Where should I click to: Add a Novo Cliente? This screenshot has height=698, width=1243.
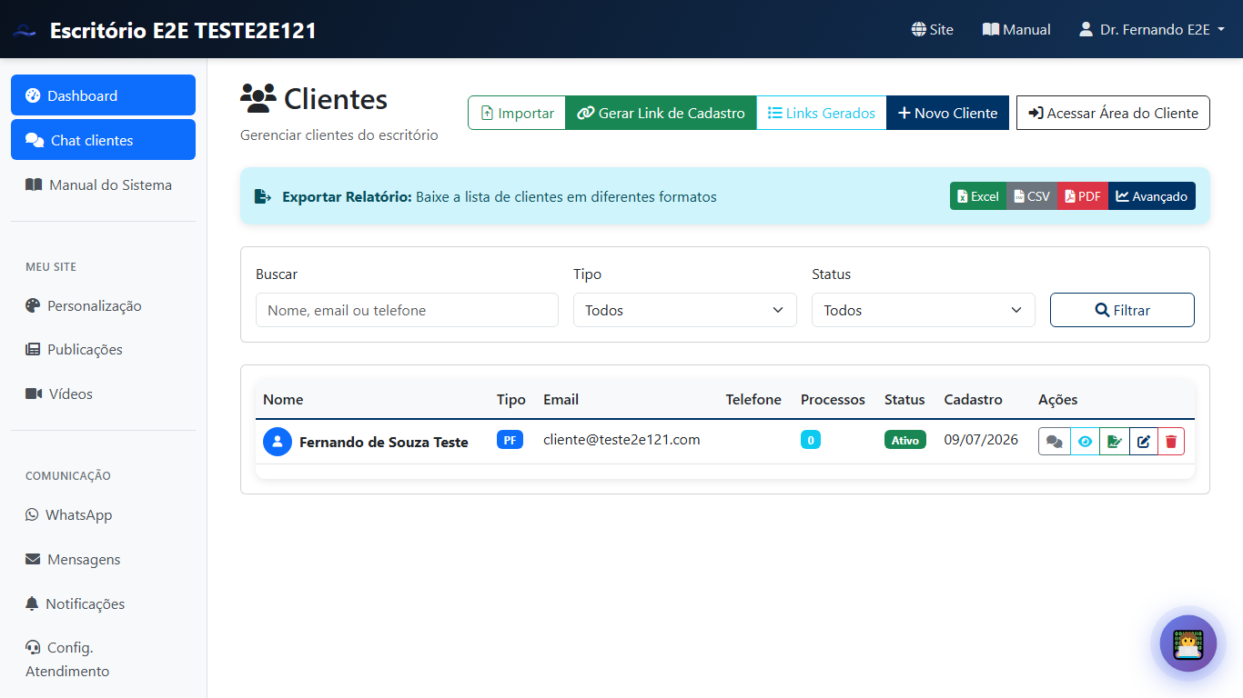tap(947, 113)
